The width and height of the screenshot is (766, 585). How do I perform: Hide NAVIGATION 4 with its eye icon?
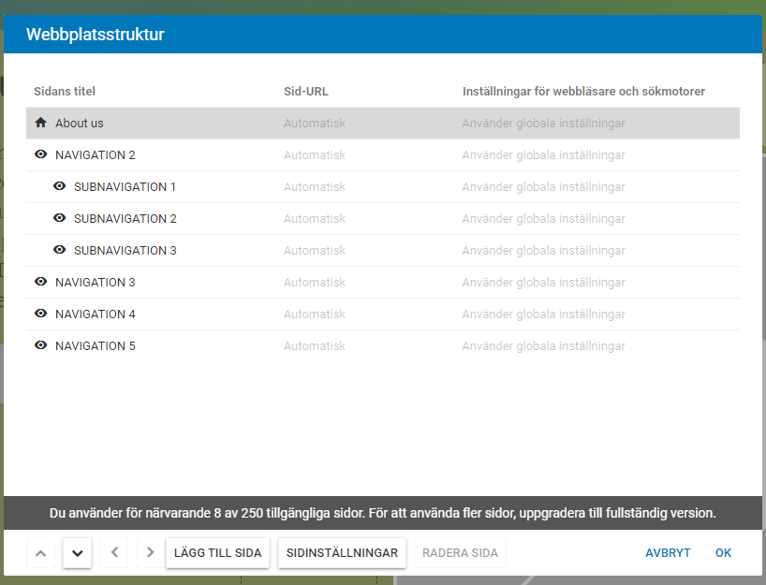[40, 314]
